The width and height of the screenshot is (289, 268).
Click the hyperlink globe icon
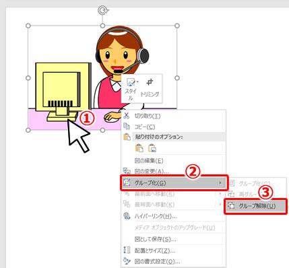pyautogui.click(x=127, y=216)
